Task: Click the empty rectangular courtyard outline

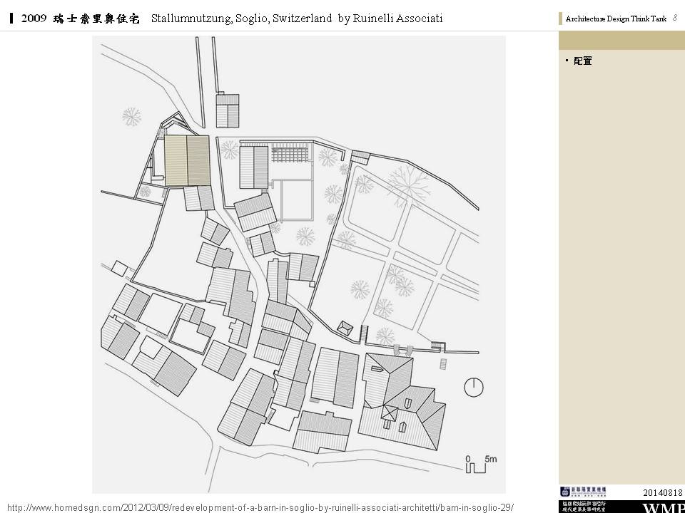Action: [x=295, y=199]
